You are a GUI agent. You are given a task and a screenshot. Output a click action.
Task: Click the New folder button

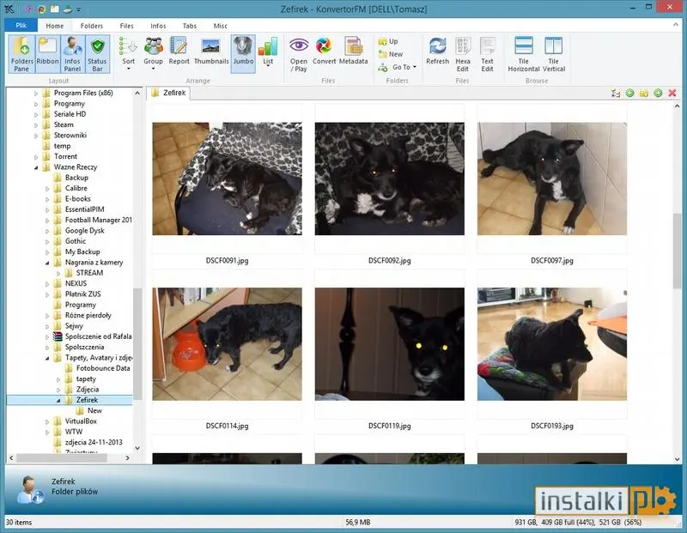click(391, 54)
